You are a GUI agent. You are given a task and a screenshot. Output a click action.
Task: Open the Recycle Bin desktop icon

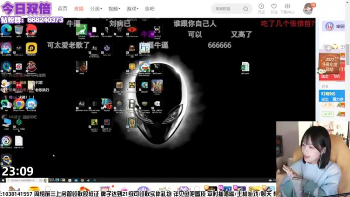coord(19,30)
